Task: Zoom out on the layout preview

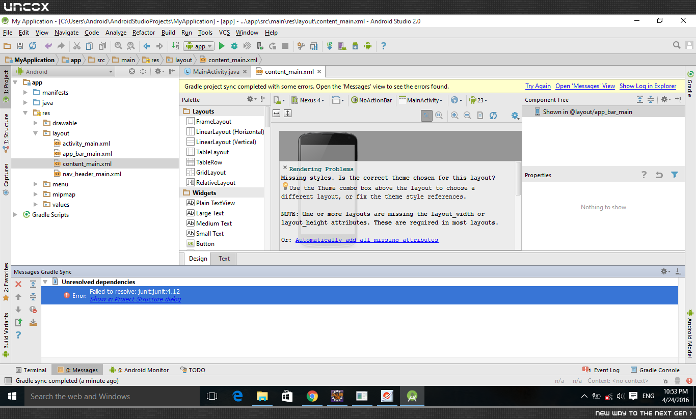Action: (467, 116)
